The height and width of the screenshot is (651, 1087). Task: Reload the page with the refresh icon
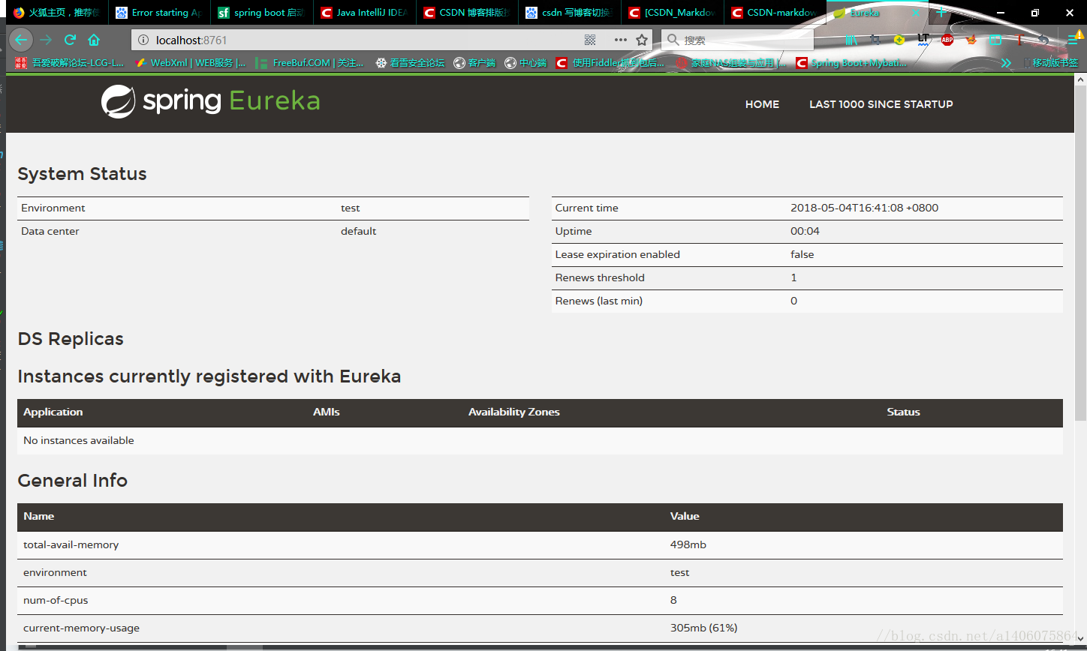[x=70, y=40]
